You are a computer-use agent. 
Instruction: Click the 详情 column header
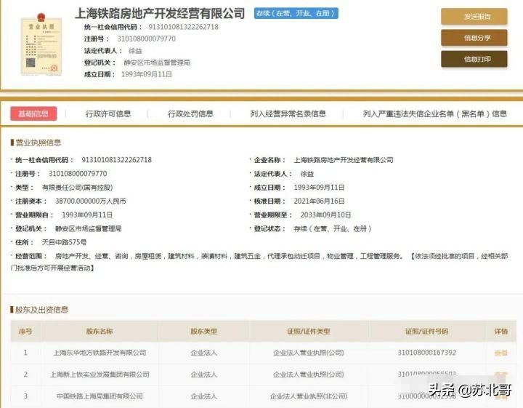point(501,331)
